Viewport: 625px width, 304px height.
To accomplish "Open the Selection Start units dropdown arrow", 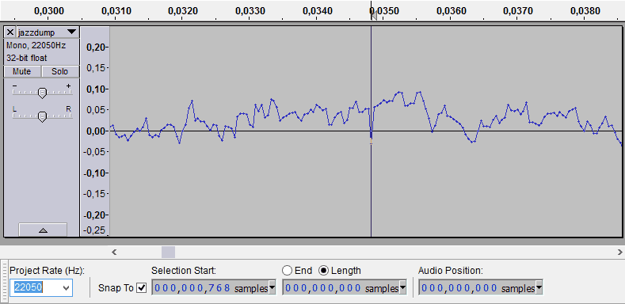I will coord(272,287).
